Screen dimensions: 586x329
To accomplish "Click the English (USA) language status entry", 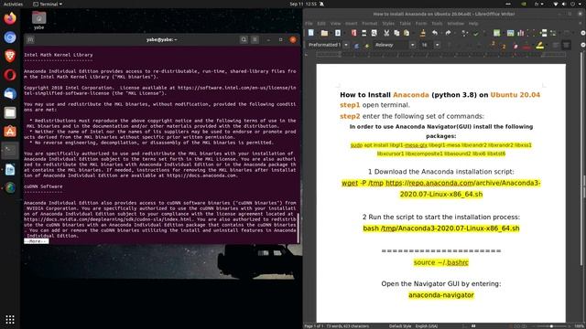I will (427, 326).
